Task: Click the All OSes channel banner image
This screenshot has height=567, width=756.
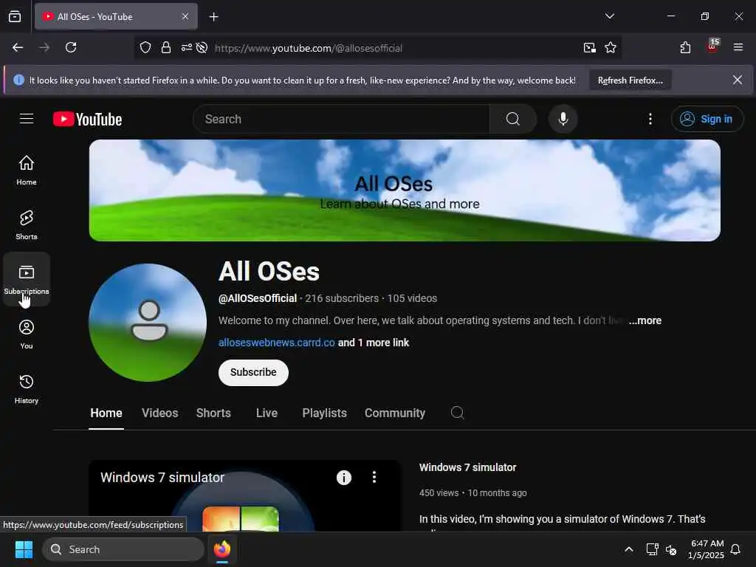Action: click(x=405, y=190)
